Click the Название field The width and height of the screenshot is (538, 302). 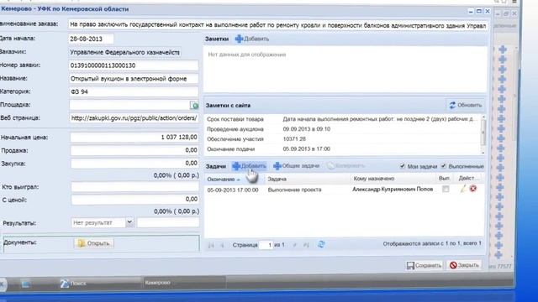tap(134, 79)
